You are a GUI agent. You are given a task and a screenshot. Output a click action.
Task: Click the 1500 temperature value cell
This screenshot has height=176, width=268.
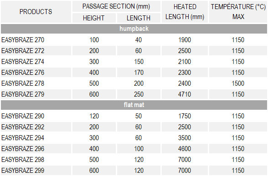pyautogui.click(x=238, y=83)
